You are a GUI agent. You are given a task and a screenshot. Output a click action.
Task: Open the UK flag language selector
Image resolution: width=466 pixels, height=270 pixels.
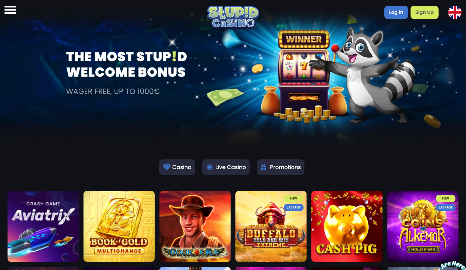coord(455,12)
